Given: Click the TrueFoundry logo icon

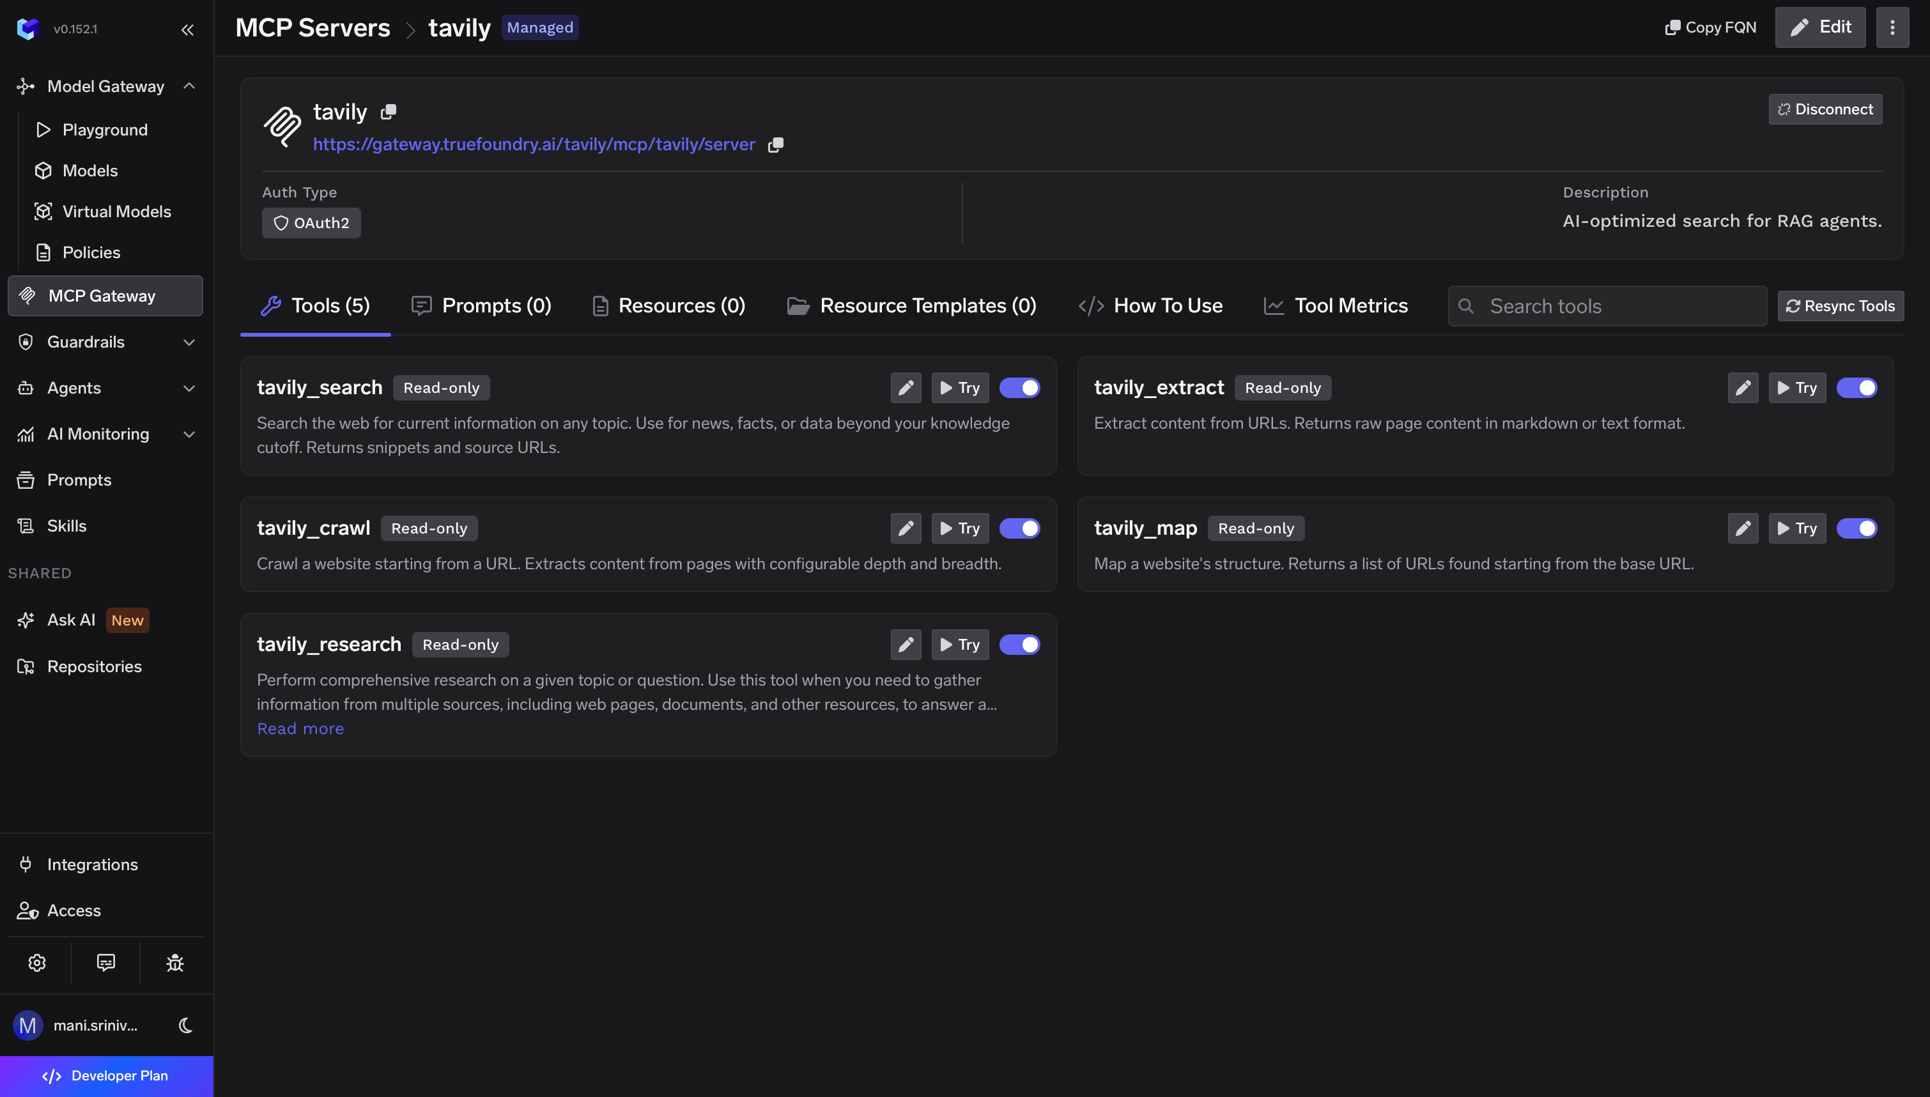Looking at the screenshot, I should [28, 29].
